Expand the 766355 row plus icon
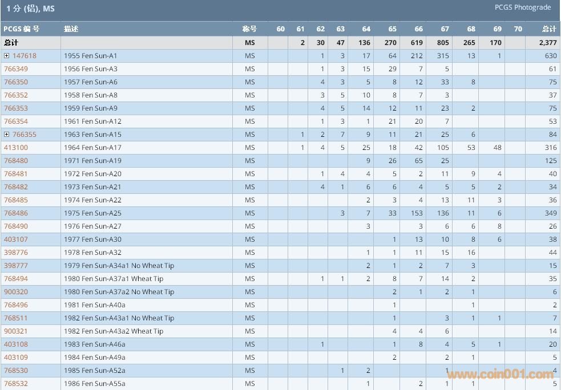This screenshot has height=390, width=561. point(7,135)
